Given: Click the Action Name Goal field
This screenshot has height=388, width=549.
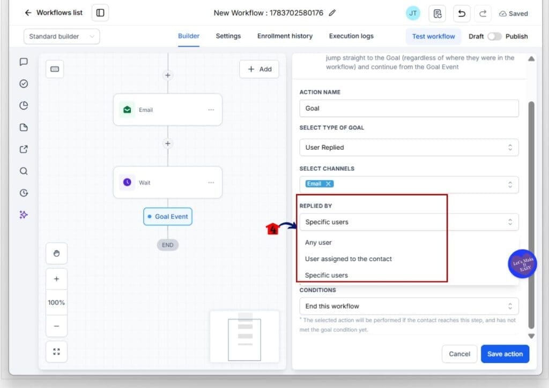Looking at the screenshot, I should point(409,108).
